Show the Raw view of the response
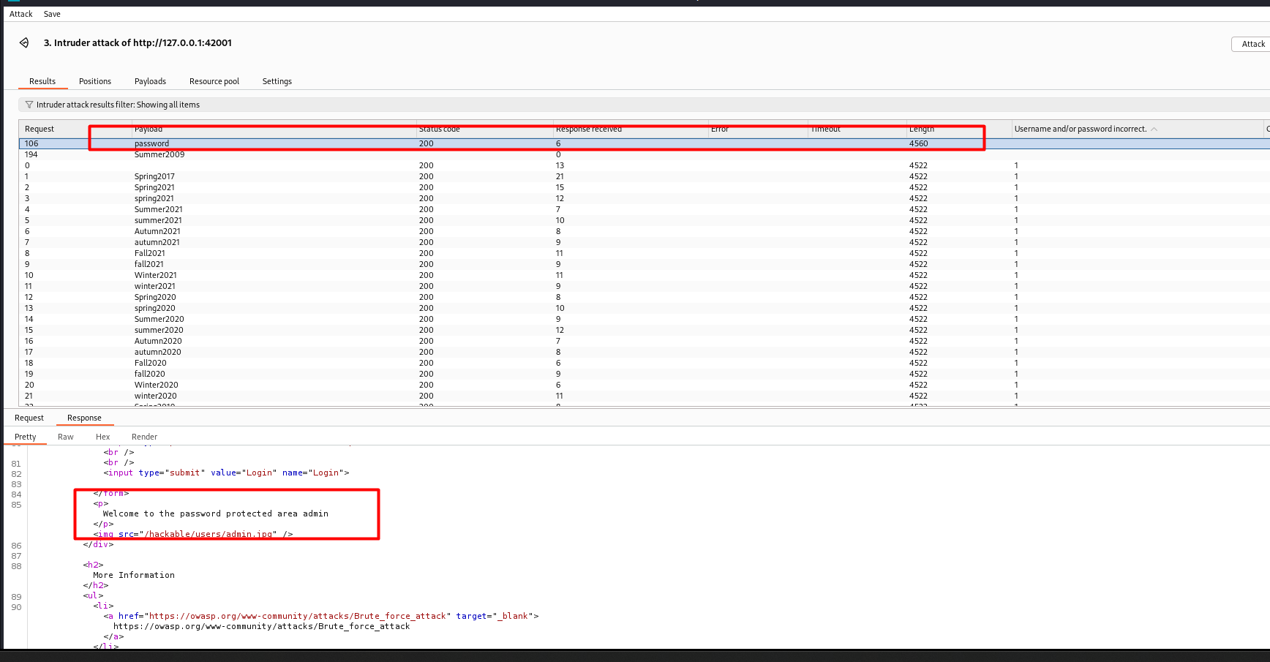The width and height of the screenshot is (1270, 662). point(66,437)
